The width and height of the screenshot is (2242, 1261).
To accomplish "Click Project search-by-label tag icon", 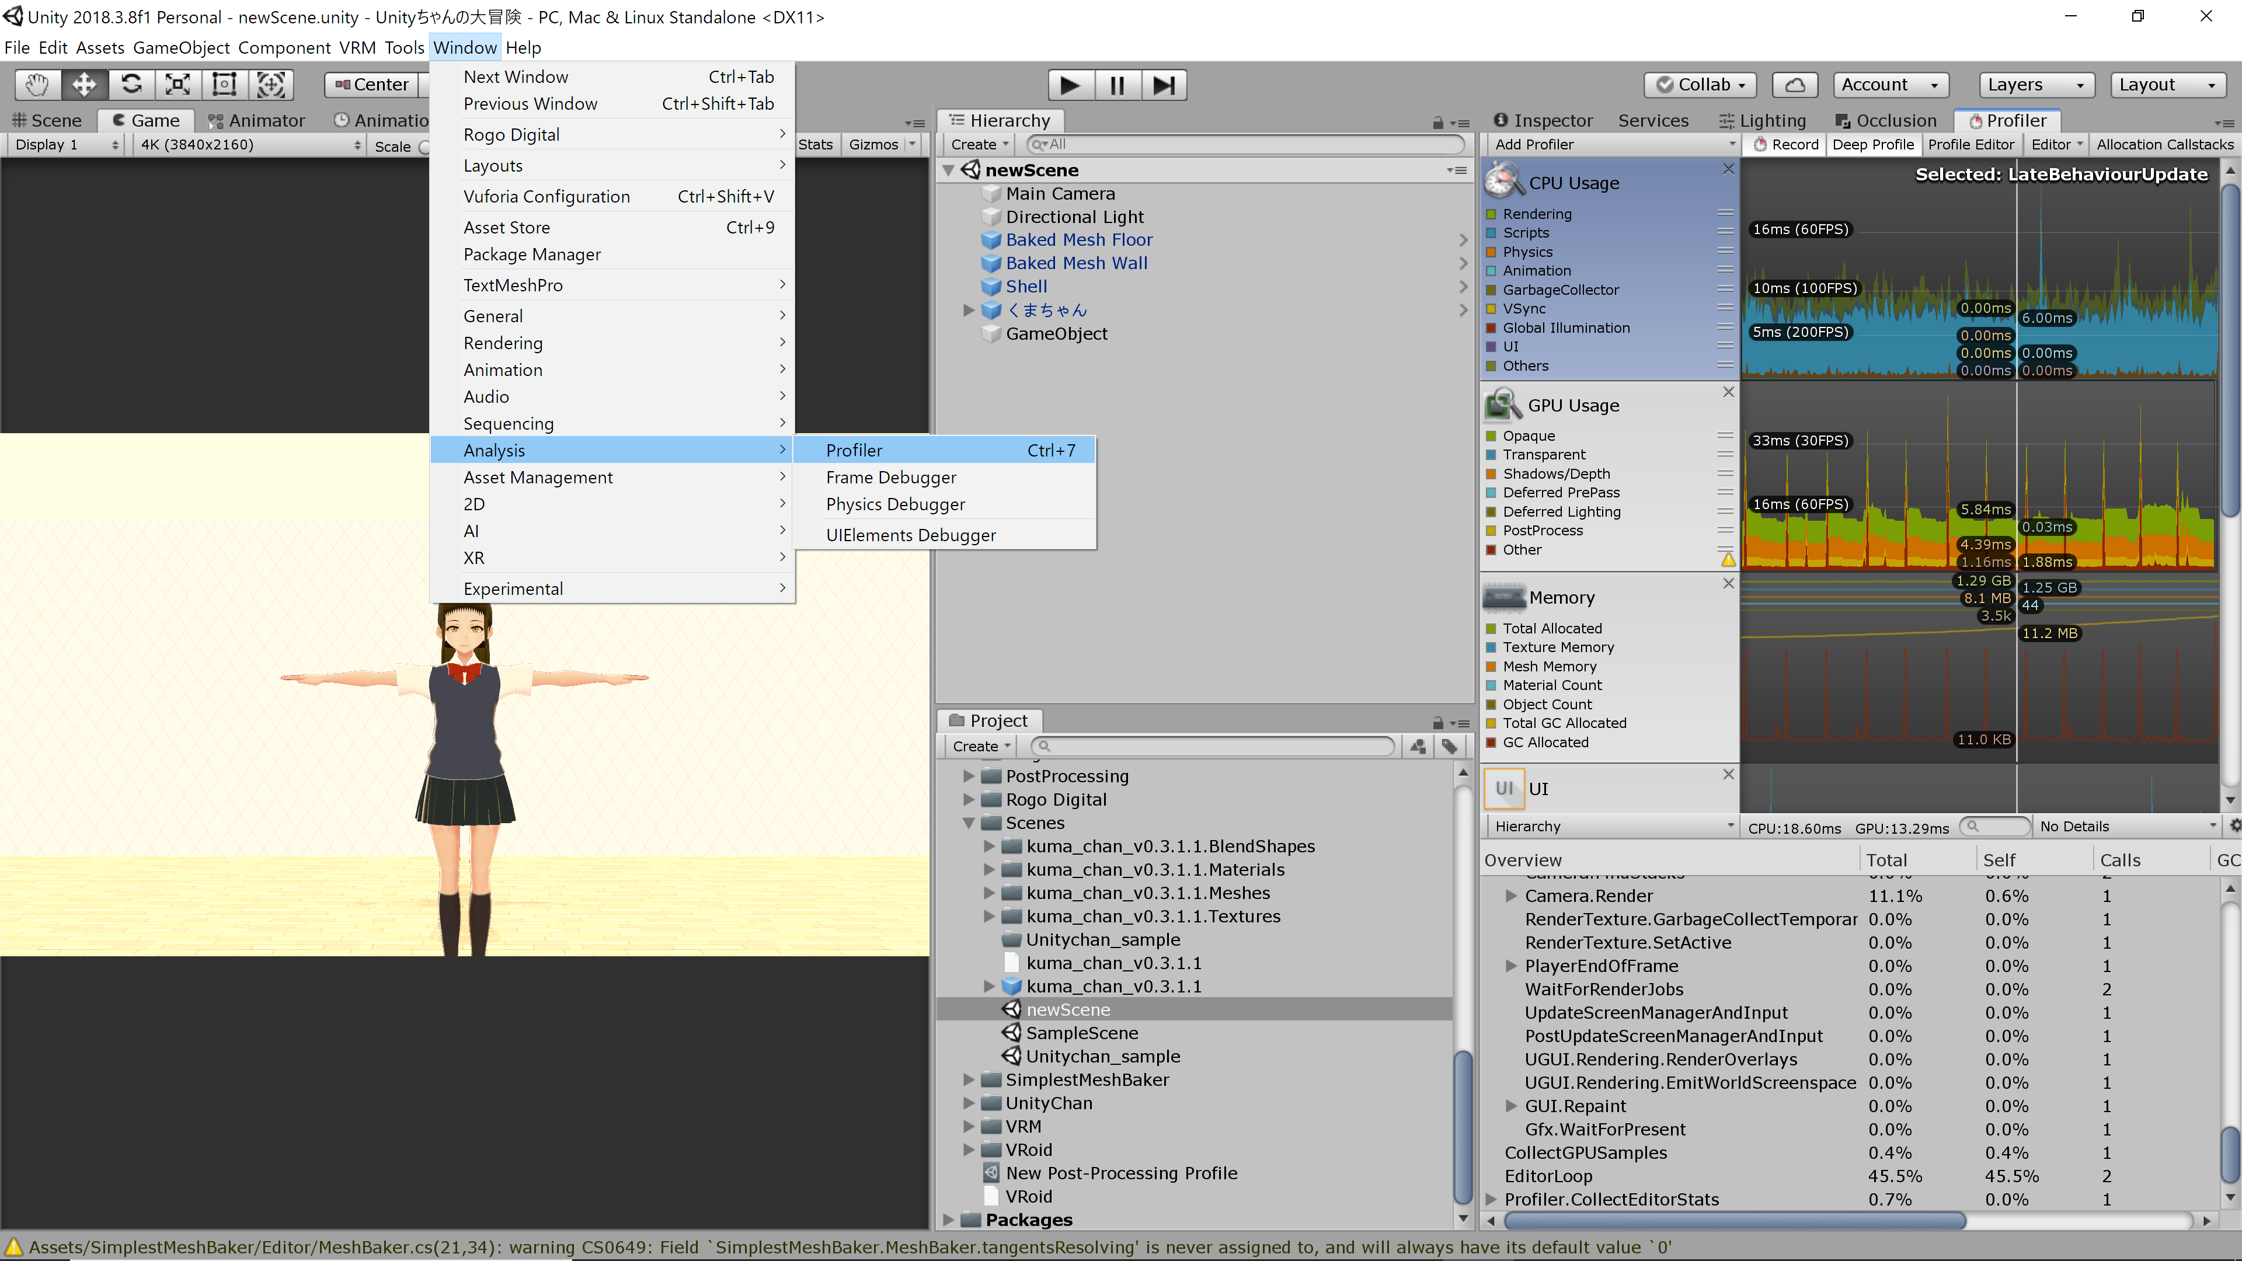I will point(1449,746).
